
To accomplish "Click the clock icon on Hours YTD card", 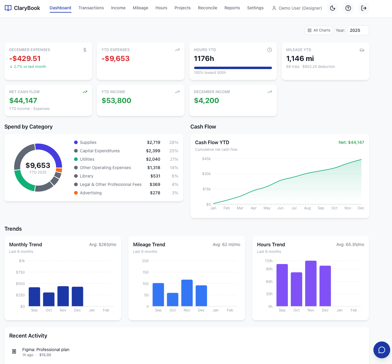I will tap(269, 50).
